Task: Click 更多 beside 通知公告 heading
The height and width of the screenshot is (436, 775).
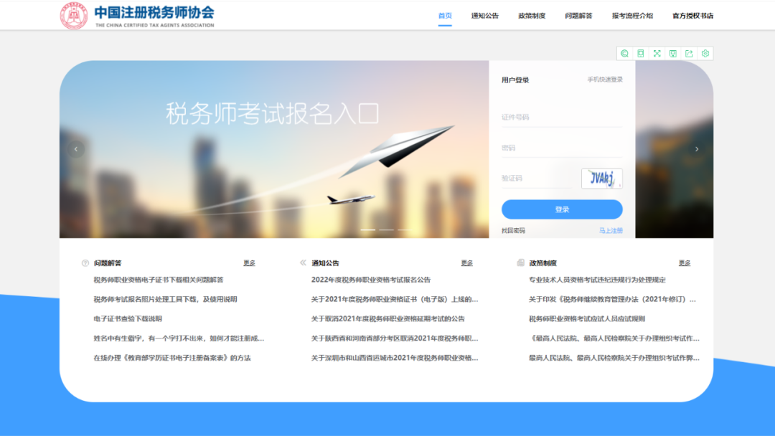Action: point(466,263)
